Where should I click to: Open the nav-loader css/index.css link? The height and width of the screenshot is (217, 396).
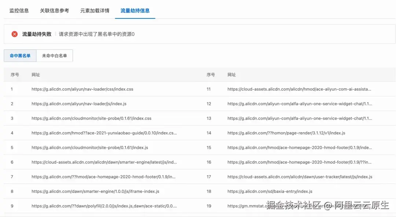[x=82, y=89]
